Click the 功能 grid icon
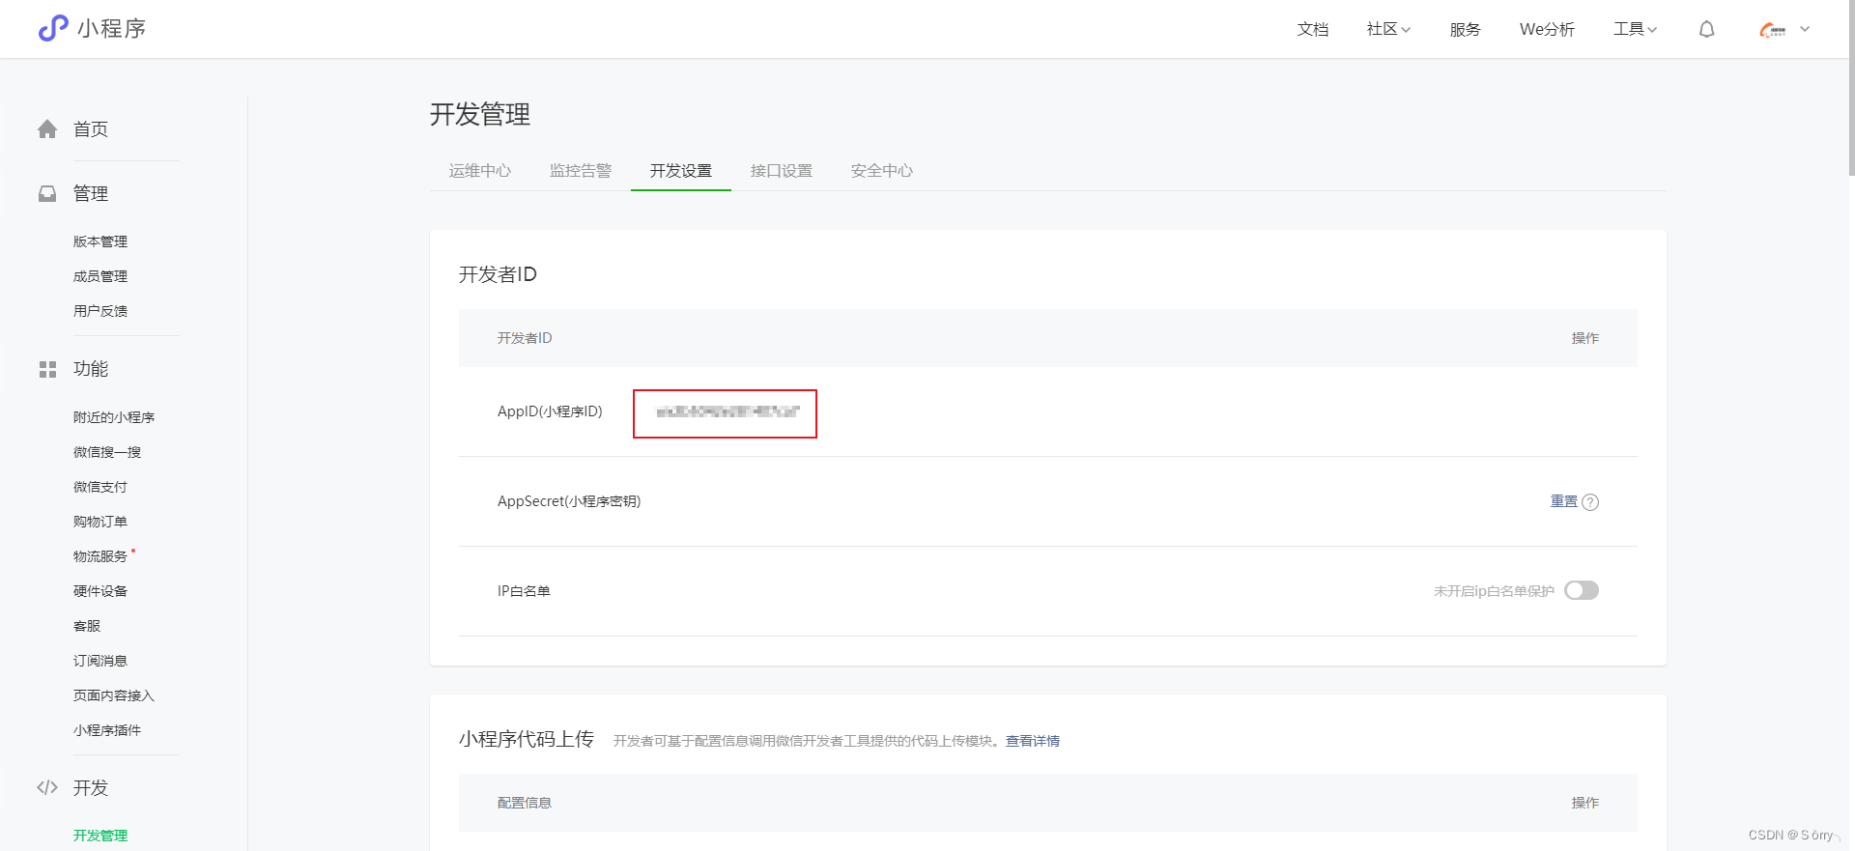This screenshot has width=1855, height=851. 47,369
